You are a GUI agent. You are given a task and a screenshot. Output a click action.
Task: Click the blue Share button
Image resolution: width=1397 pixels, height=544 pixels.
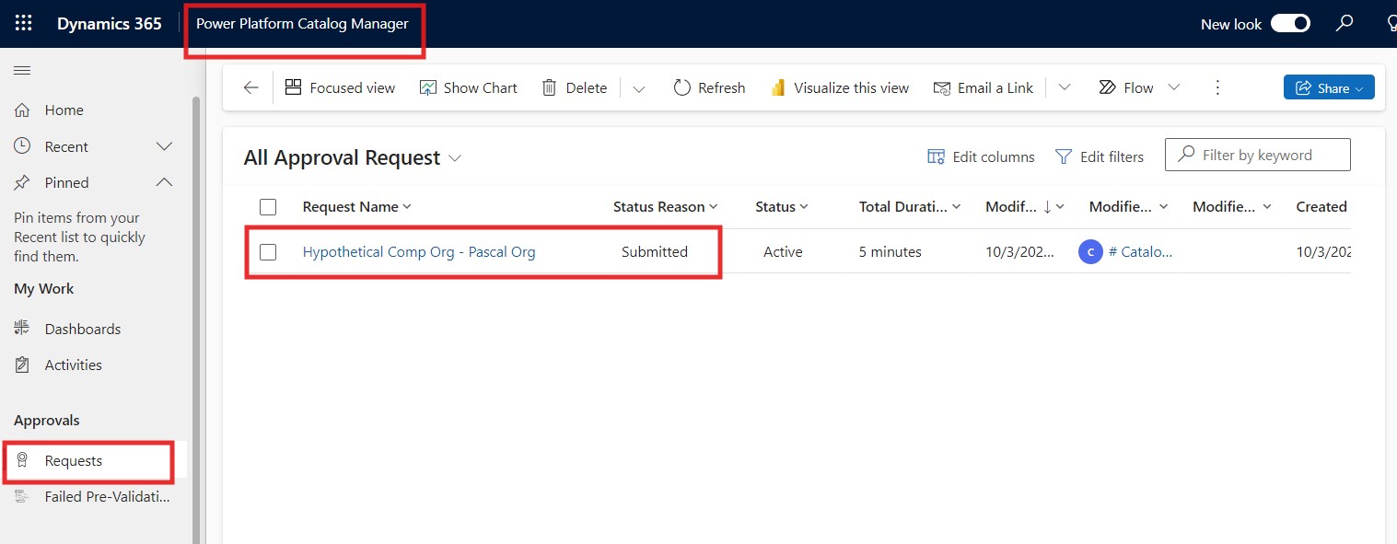[x=1328, y=87]
